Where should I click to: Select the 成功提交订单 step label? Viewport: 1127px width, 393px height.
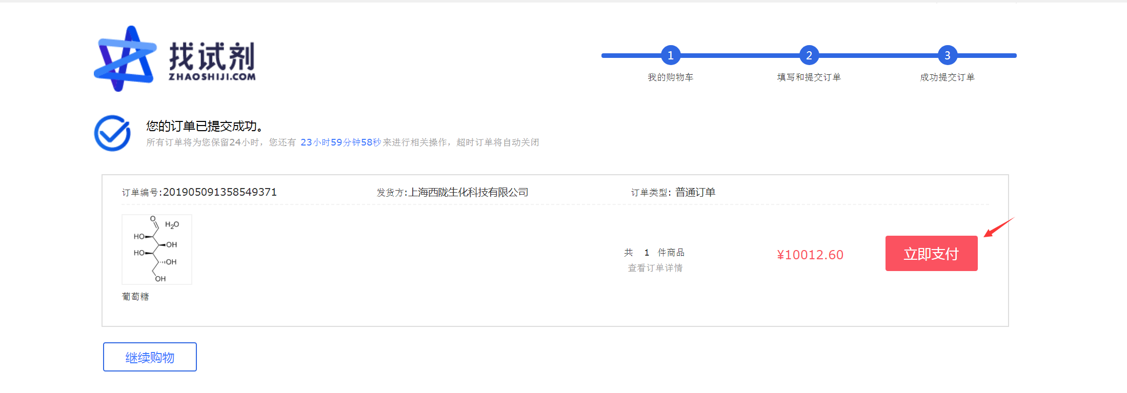click(947, 77)
